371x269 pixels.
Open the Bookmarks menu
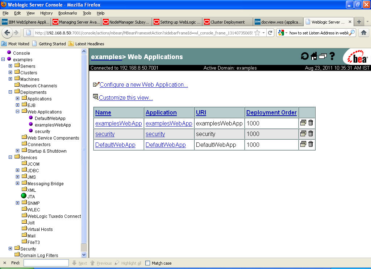coord(68,13)
